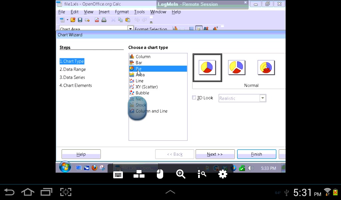The image size is (341, 200).
Task: Open the Window menu
Action: 158,12
